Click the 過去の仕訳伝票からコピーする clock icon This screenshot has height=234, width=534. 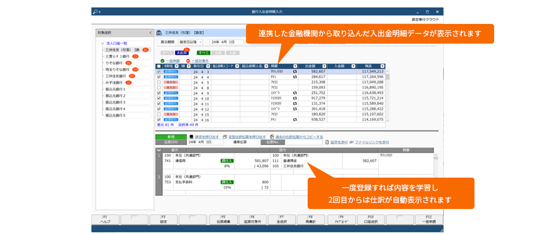point(272,137)
